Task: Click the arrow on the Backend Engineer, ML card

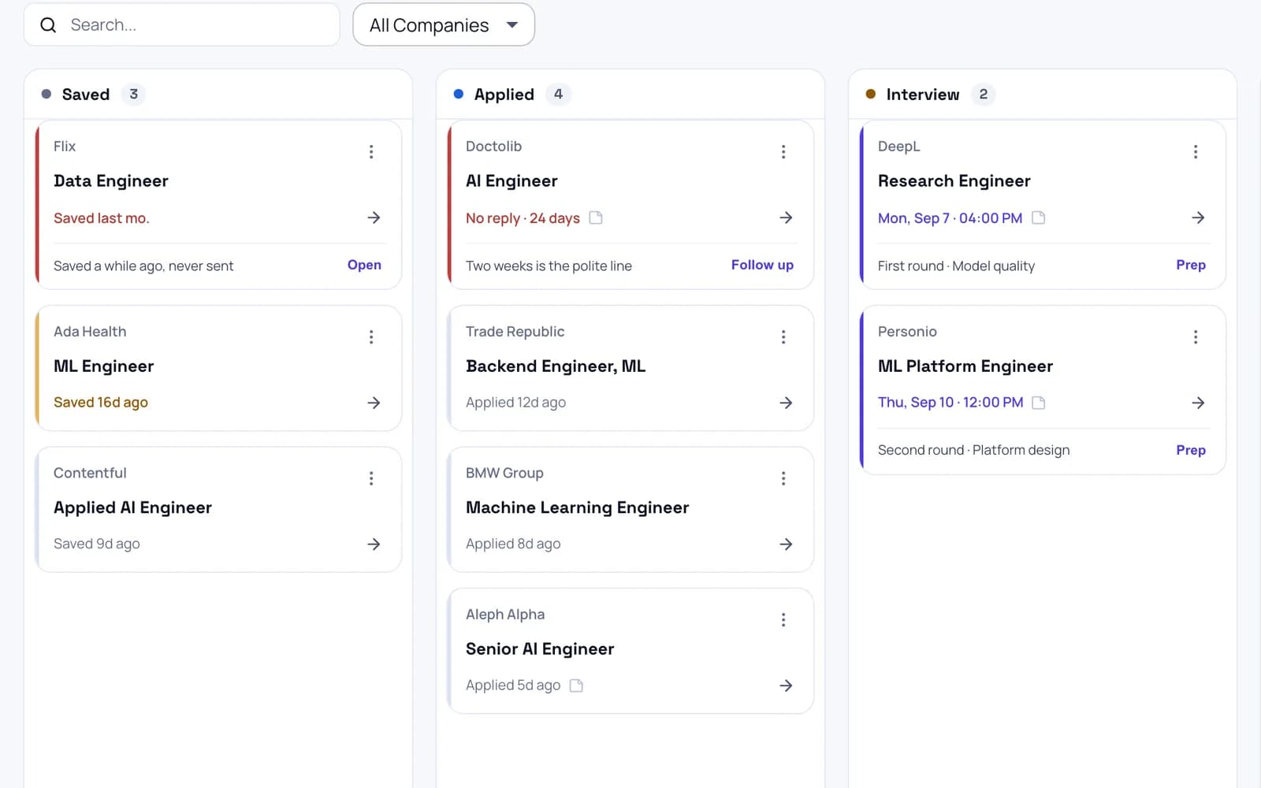Action: tap(786, 403)
